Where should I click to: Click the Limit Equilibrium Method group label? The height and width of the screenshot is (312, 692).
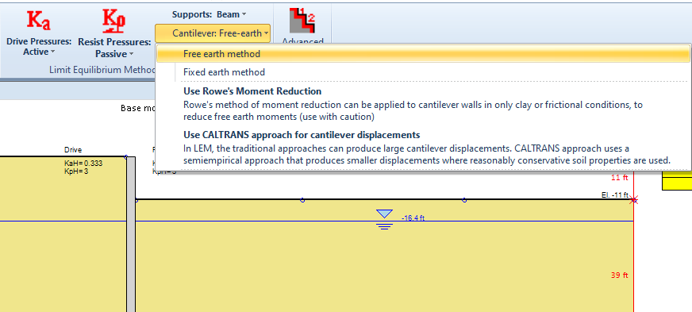(102, 70)
